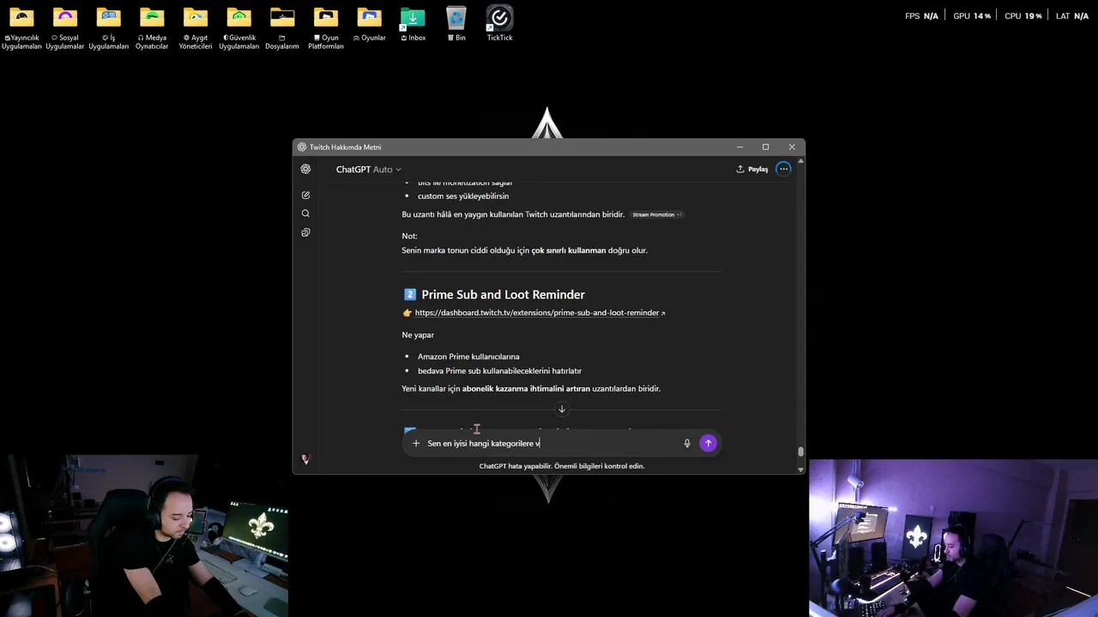Open the Yayıncılık Uygulamaları desktop folder

pyautogui.click(x=21, y=27)
